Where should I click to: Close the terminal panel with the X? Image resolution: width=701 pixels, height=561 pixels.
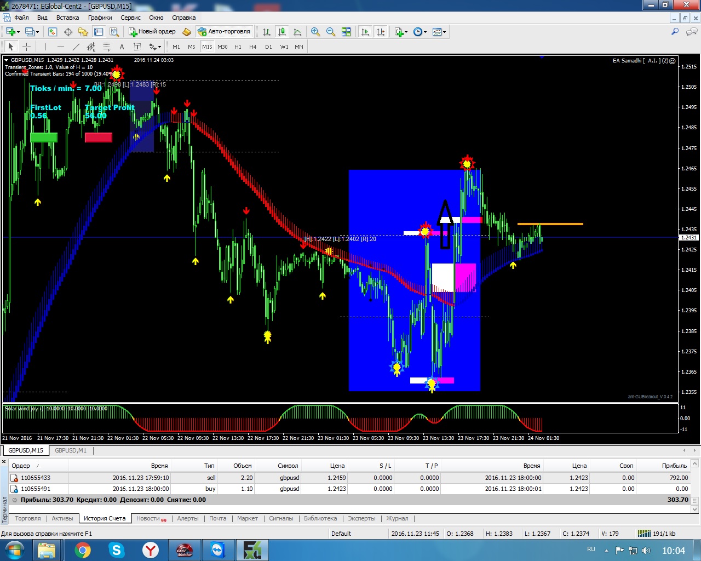4,462
